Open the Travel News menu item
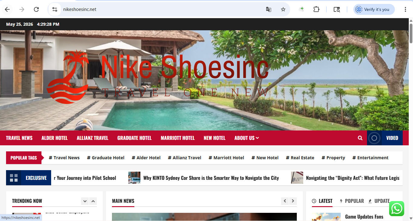 click(x=19, y=138)
